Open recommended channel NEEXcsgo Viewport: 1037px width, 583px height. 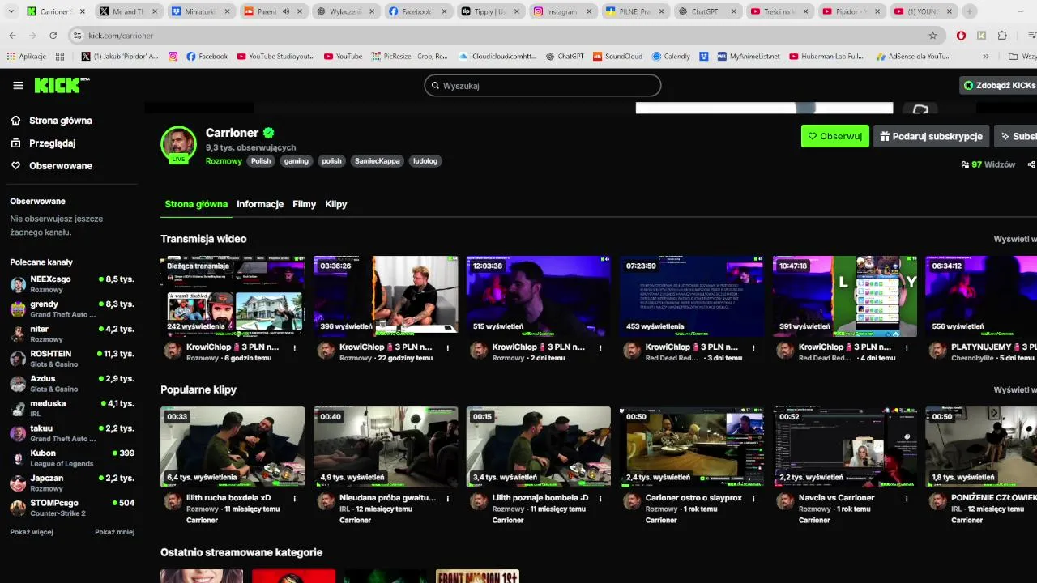(71, 283)
